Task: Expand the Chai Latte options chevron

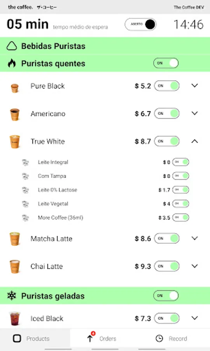Action: point(194,266)
